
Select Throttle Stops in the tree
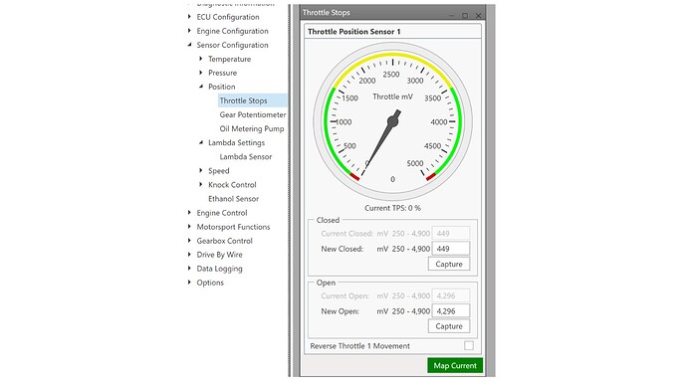pos(252,100)
